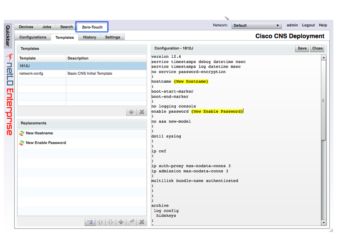Click 'no aaa new-model' line
The image size is (338, 245).
point(171,122)
